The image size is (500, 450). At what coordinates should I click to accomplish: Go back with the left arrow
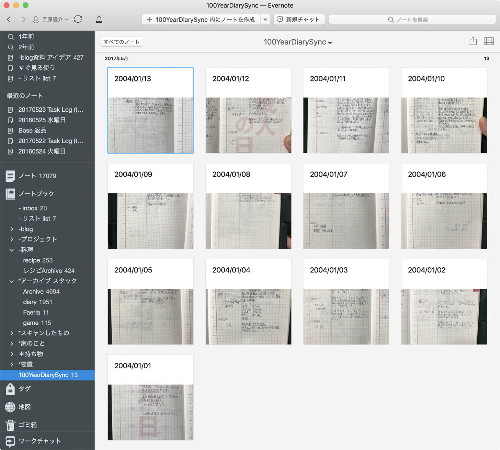9,20
